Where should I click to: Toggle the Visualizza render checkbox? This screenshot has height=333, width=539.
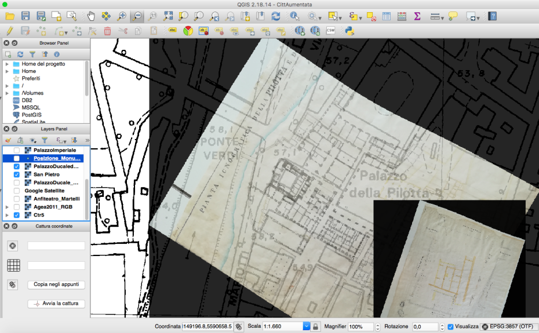(x=451, y=327)
